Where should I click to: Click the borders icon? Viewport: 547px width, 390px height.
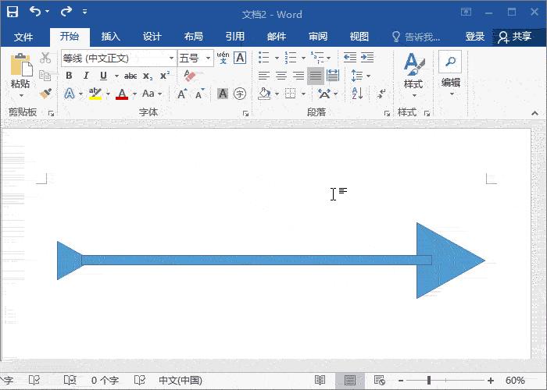[x=290, y=94]
